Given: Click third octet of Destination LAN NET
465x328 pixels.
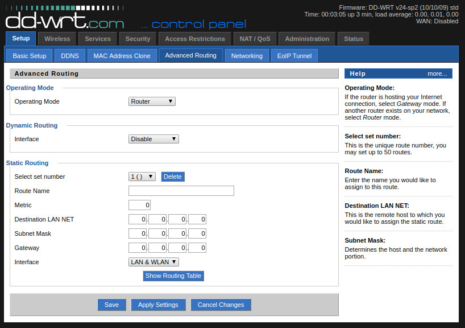Looking at the screenshot, I should pyautogui.click(x=177, y=219).
